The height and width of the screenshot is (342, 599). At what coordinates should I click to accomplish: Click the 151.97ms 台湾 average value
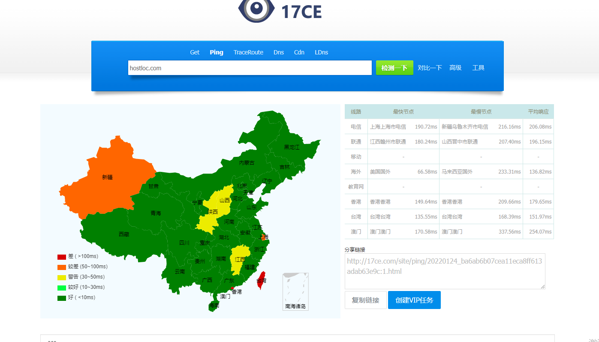(540, 217)
